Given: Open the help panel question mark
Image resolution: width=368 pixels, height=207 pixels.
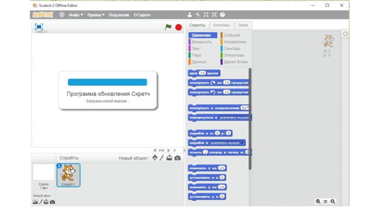Looking at the screenshot, I should pyautogui.click(x=345, y=34).
